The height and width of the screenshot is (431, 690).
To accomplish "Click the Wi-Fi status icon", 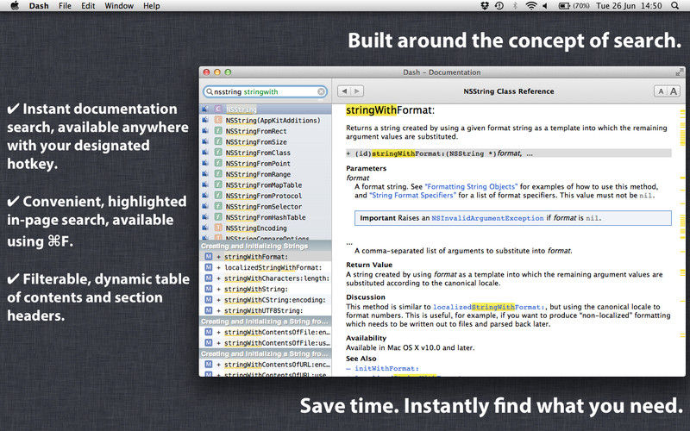I will tap(531, 6).
